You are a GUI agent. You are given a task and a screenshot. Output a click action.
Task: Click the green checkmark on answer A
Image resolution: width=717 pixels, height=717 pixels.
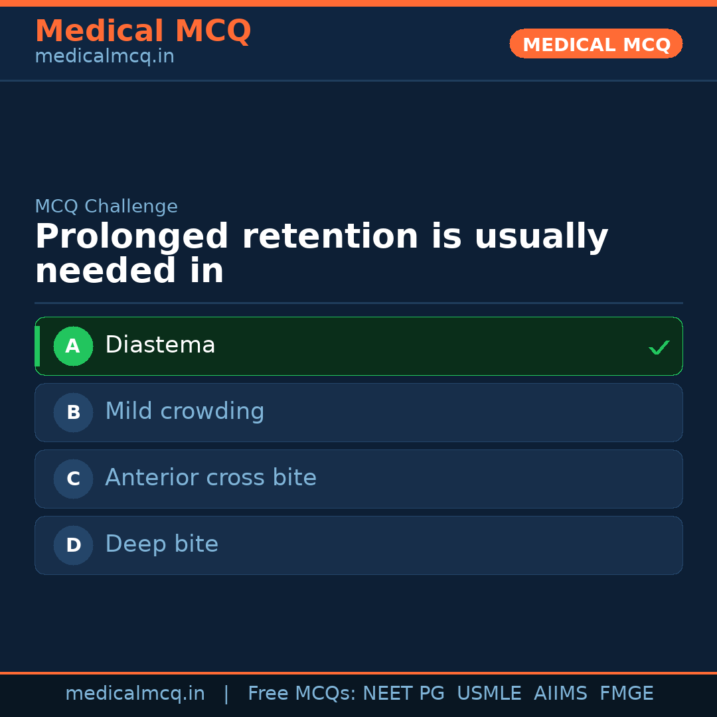point(659,346)
